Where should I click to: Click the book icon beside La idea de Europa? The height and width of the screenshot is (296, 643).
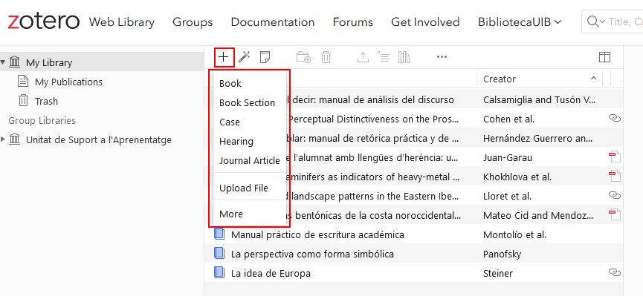coord(220,273)
